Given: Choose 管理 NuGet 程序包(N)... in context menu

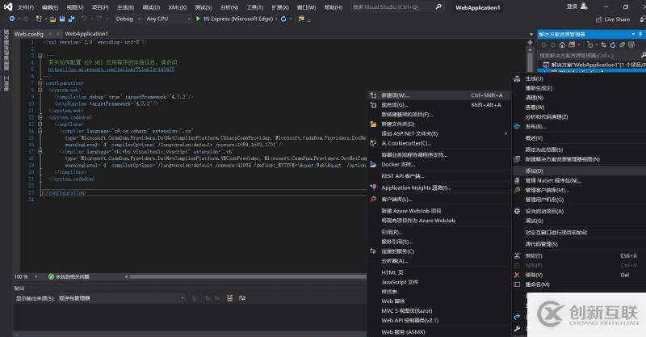Looking at the screenshot, I should [552, 180].
